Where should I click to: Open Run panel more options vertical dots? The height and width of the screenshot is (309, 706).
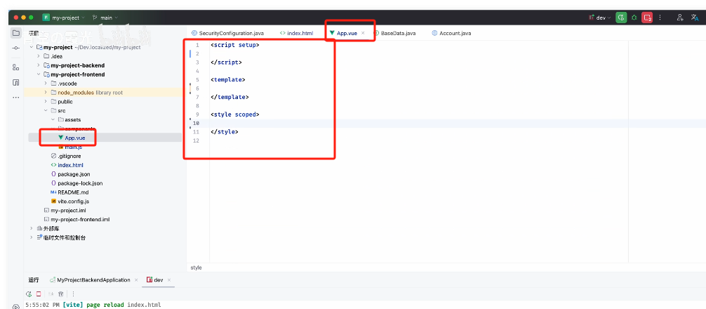tap(73, 294)
